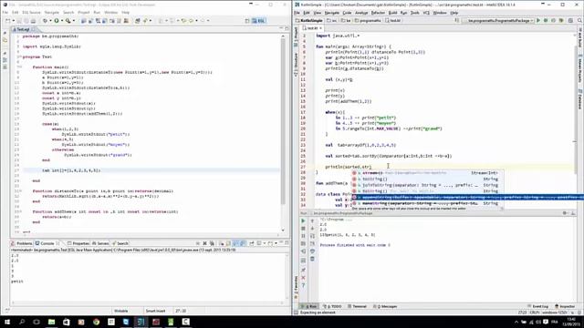Screen dimensions: 584x328
Task: Open the Refactor menu in IntelliJ
Action: (378, 13)
